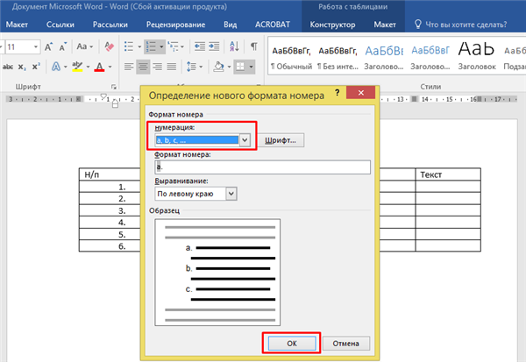The image size is (526, 362).
Task: Shrink font size with the smaller-A icon
Action: tap(63, 46)
